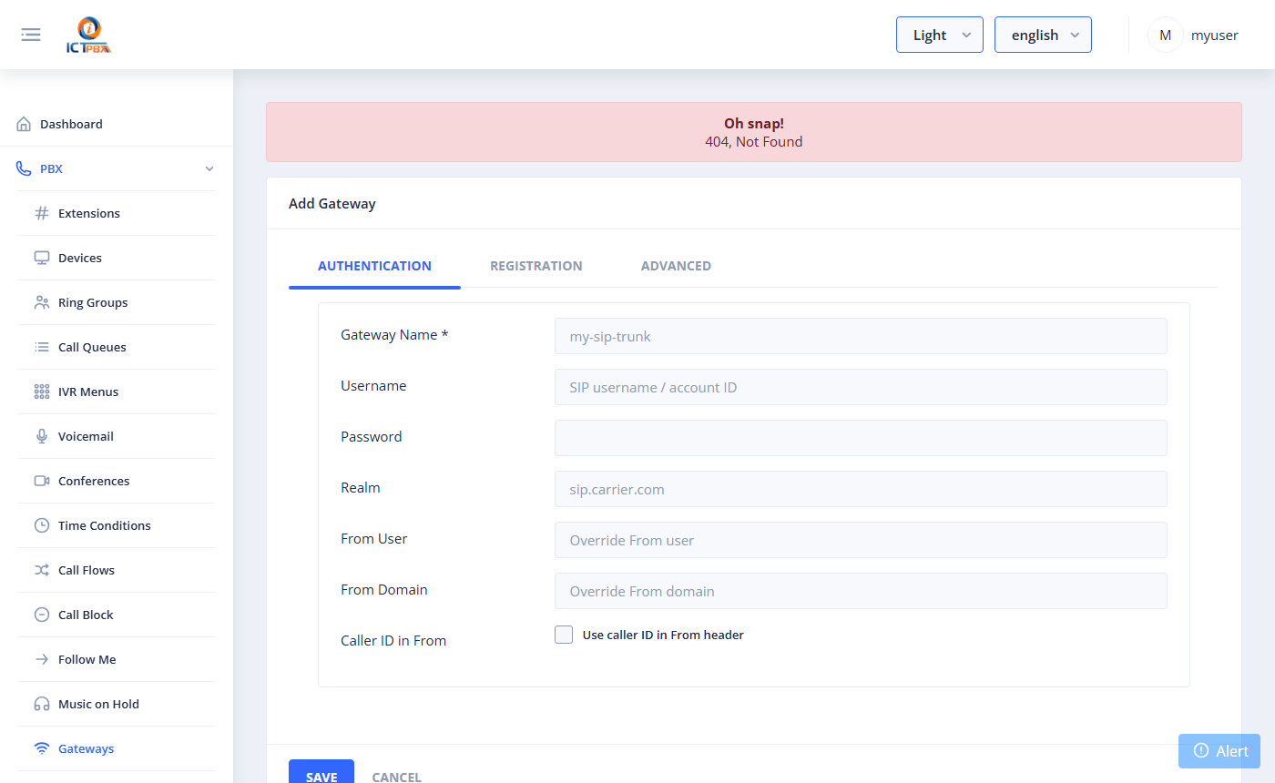The width and height of the screenshot is (1275, 783).
Task: Save the new gateway
Action: [x=321, y=773]
